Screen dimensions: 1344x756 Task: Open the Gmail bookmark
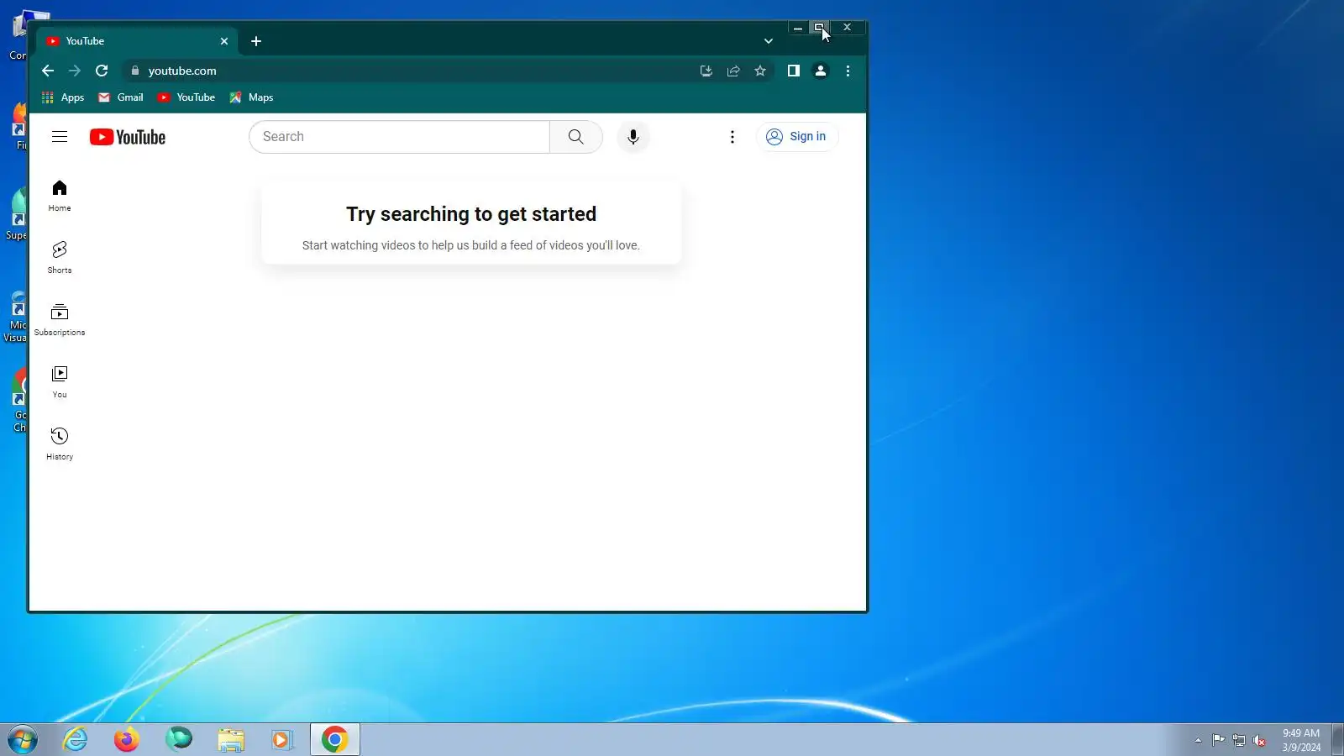(x=121, y=97)
